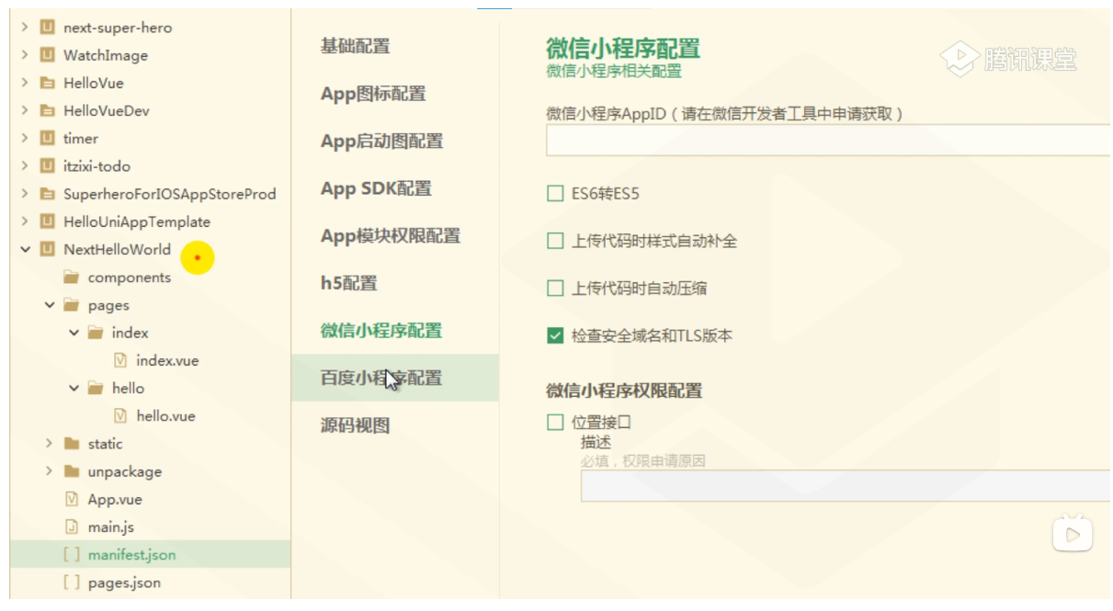The width and height of the screenshot is (1113, 611).
Task: Open the pages.json file name
Action: click(x=124, y=583)
